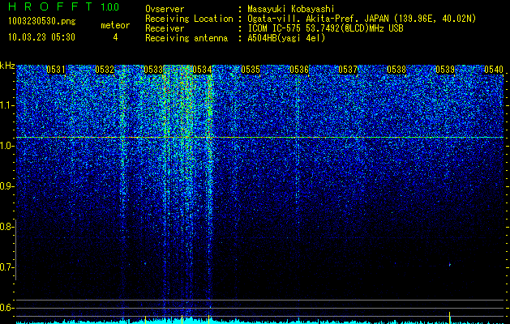
Task: Click the ICOM IC-575 53.7492 MHz USB text
Action: (x=326, y=28)
